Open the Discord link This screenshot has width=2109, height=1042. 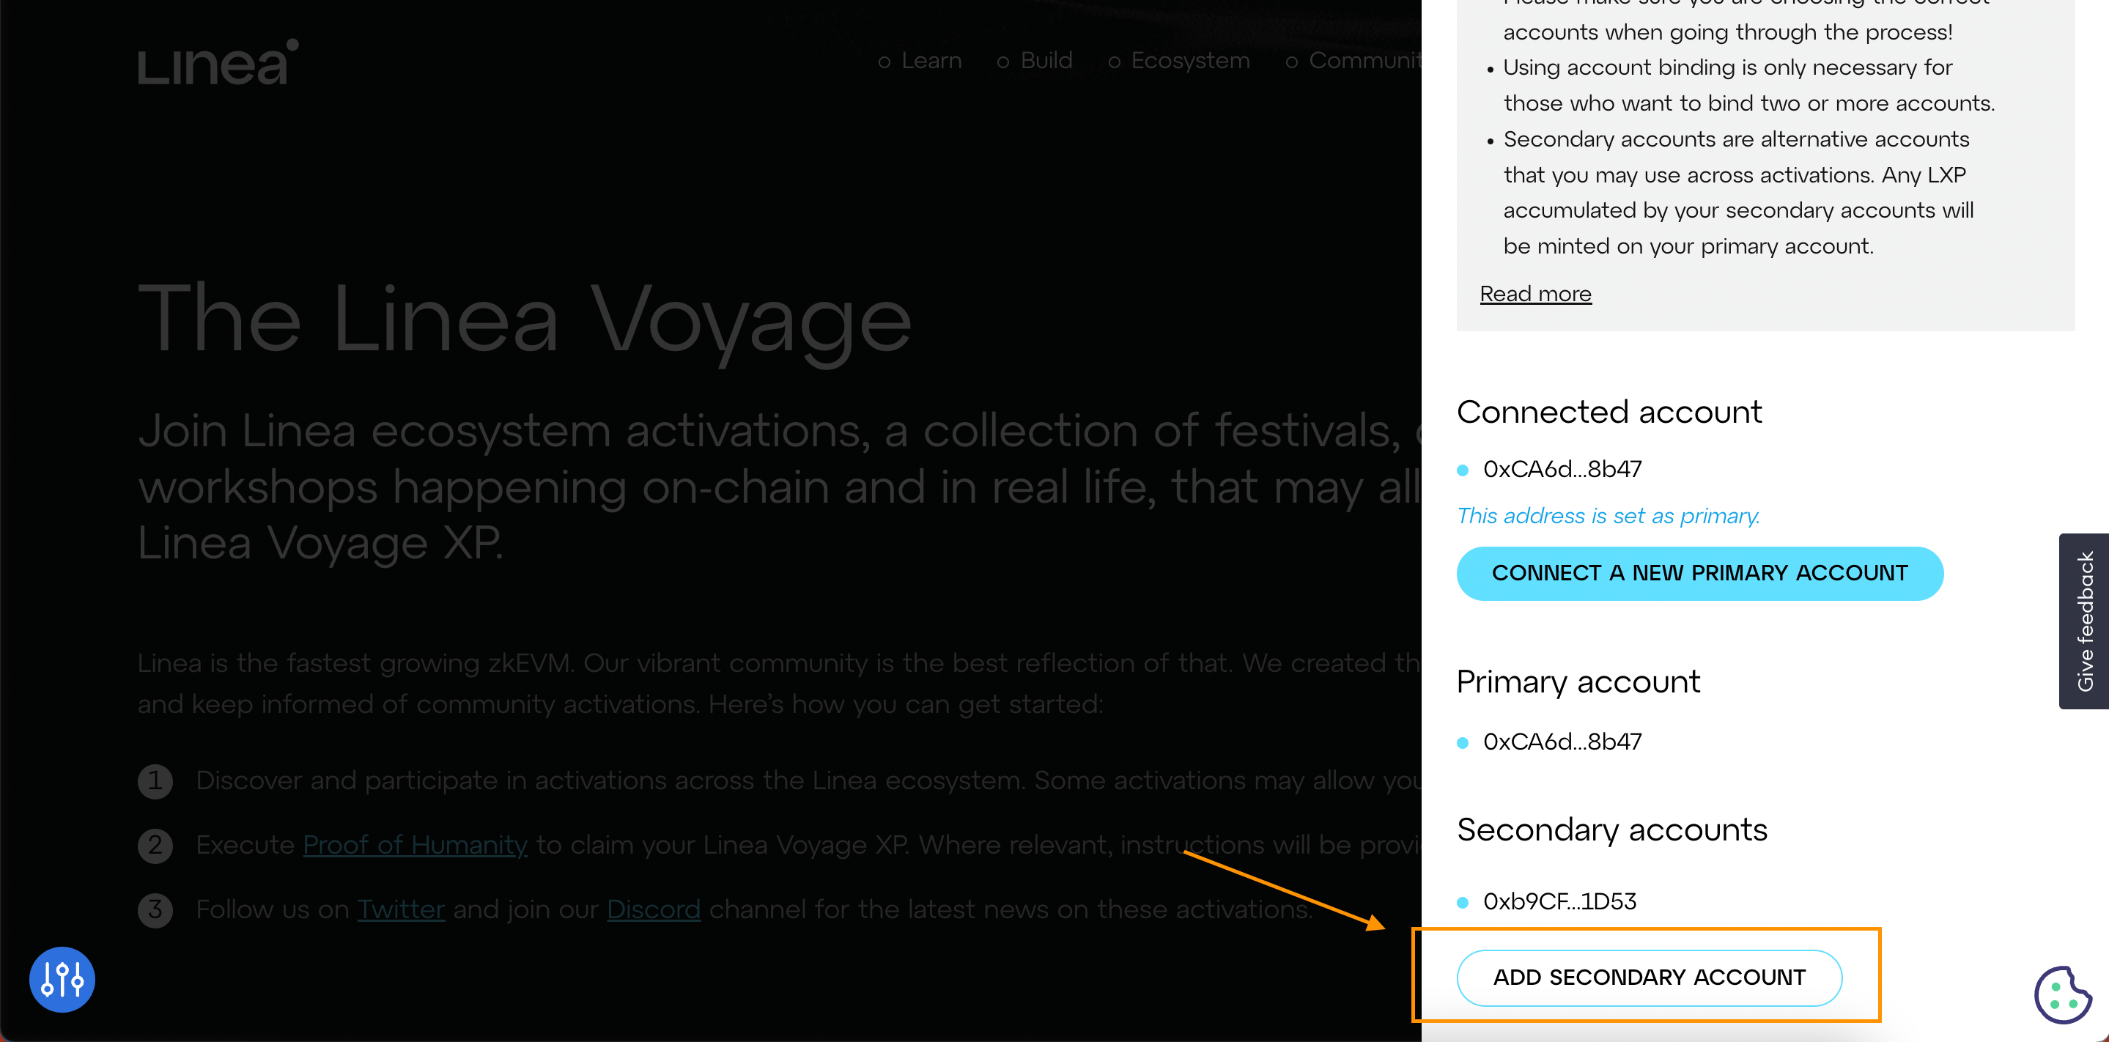point(652,909)
